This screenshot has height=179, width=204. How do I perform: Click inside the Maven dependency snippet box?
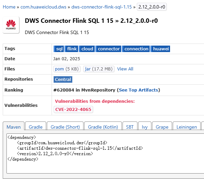tap(105, 153)
